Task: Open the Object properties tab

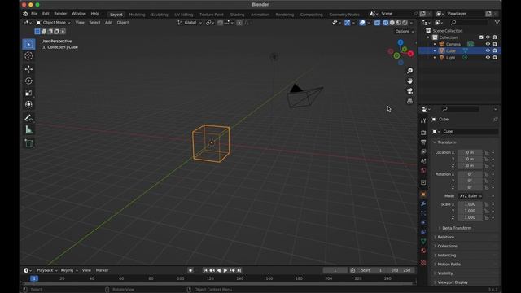Action: point(423,195)
